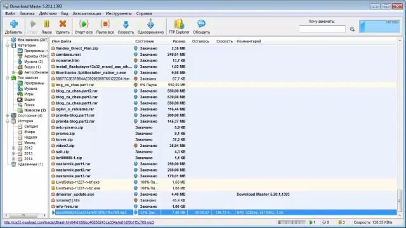Select the dmaster_update.exe download row
Viewport: 406px width, 228px height.
coord(223,194)
